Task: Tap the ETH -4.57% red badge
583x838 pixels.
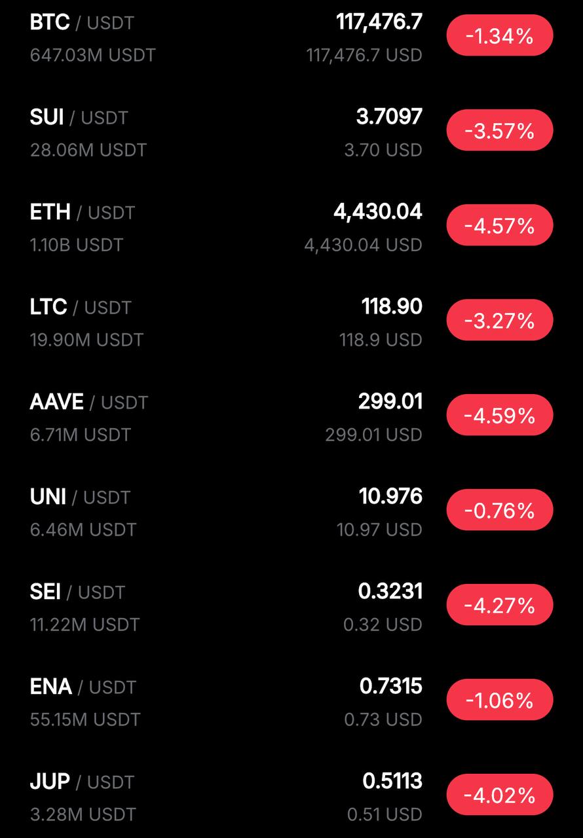Action: (x=500, y=225)
